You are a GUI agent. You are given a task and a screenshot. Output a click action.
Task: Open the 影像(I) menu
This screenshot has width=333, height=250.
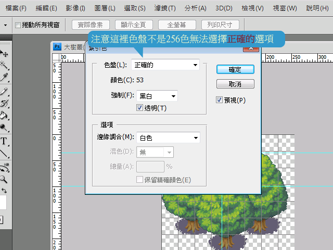75,8
